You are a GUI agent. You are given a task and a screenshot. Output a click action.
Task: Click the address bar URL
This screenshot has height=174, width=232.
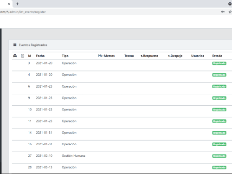23,12
